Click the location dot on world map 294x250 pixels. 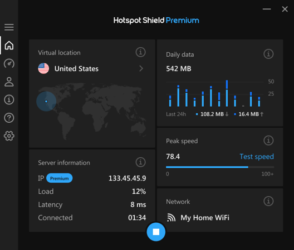pyautogui.click(x=46, y=101)
